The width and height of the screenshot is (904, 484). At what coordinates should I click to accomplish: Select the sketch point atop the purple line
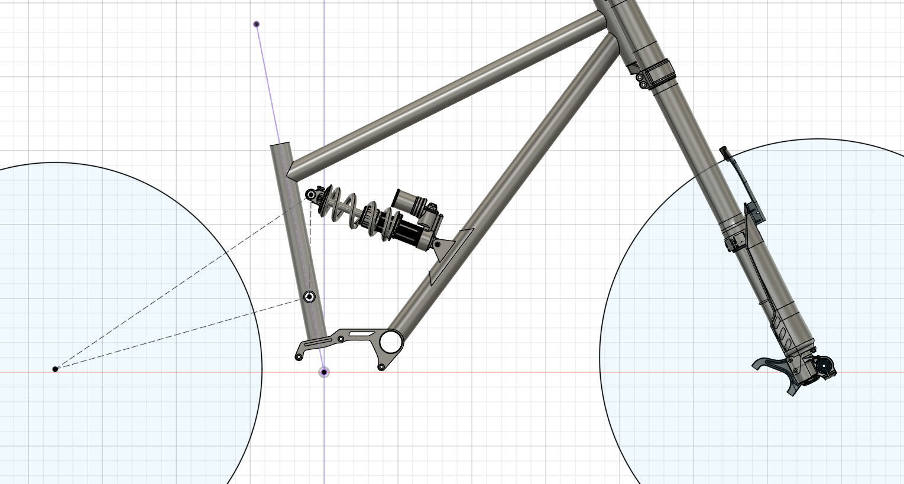[256, 24]
